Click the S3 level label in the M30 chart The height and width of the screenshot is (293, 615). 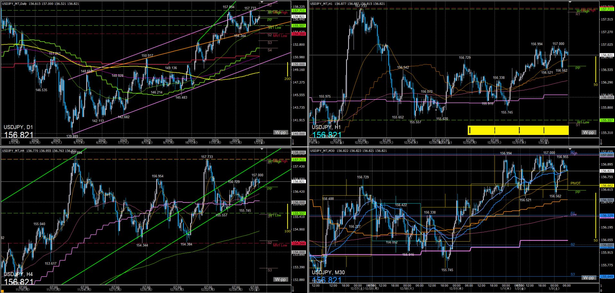click(x=573, y=274)
